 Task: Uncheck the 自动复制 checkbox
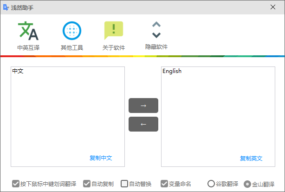(x=86, y=184)
